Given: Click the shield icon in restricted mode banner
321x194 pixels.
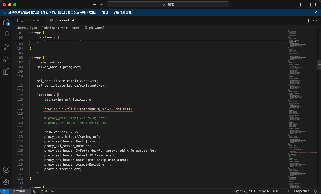Looking at the screenshot, I should tap(5, 12).
